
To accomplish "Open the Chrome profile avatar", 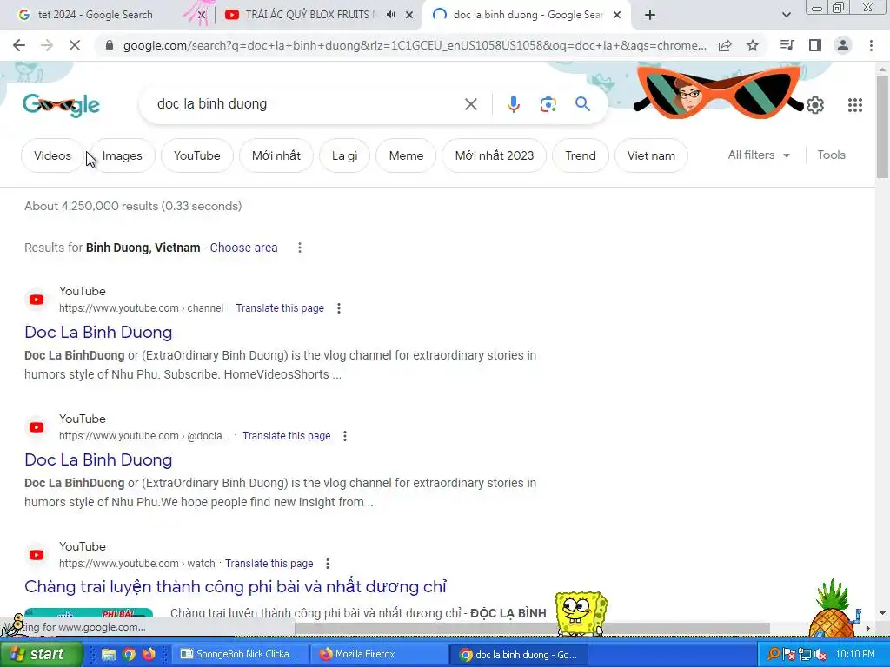I will click(843, 45).
